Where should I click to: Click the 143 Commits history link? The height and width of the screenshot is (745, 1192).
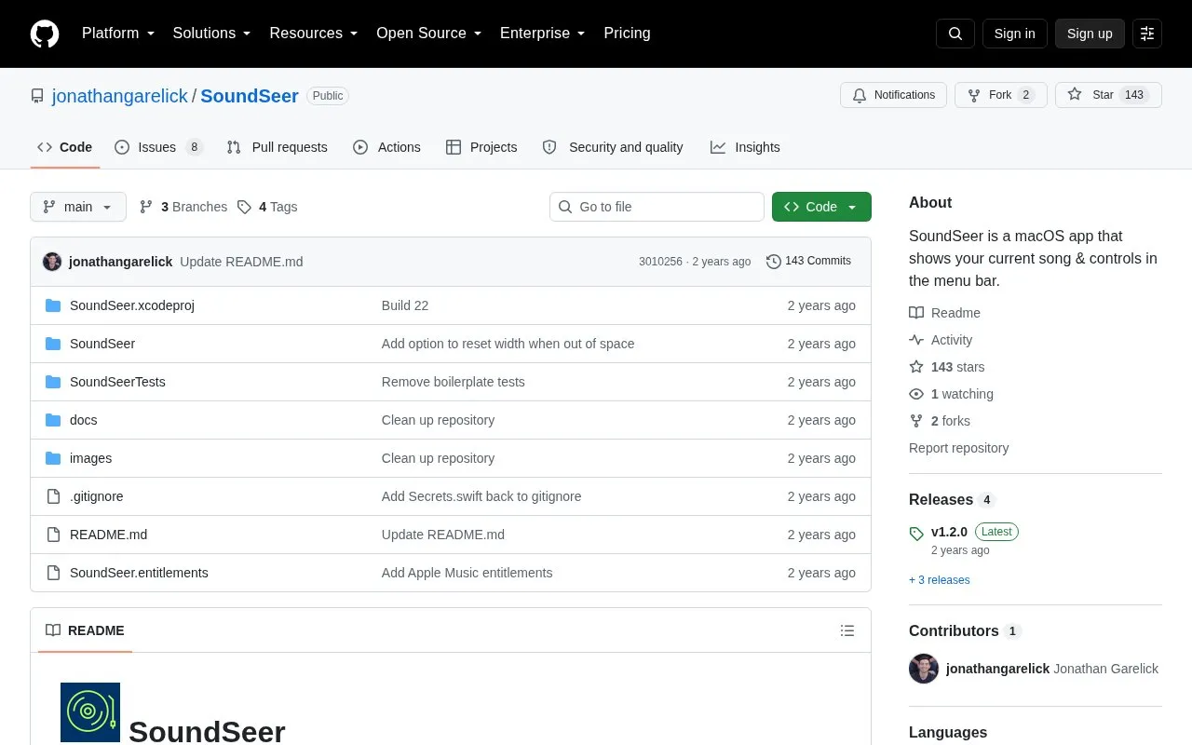[x=808, y=262]
